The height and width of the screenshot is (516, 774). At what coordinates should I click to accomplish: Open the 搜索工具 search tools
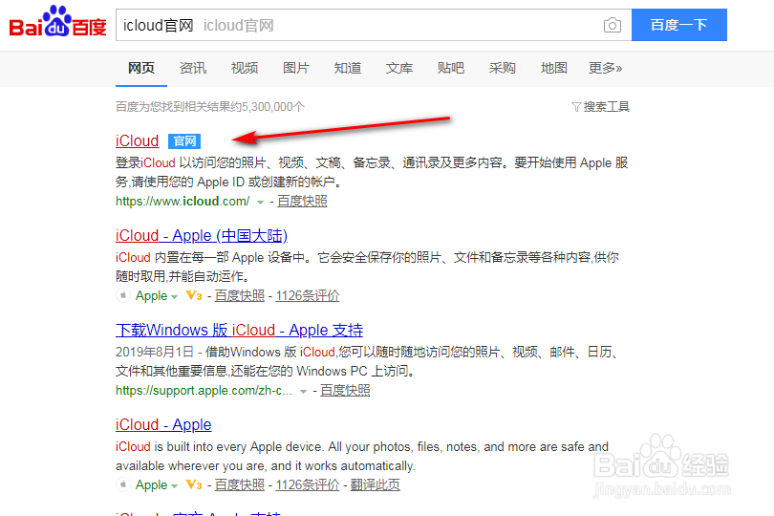point(606,107)
